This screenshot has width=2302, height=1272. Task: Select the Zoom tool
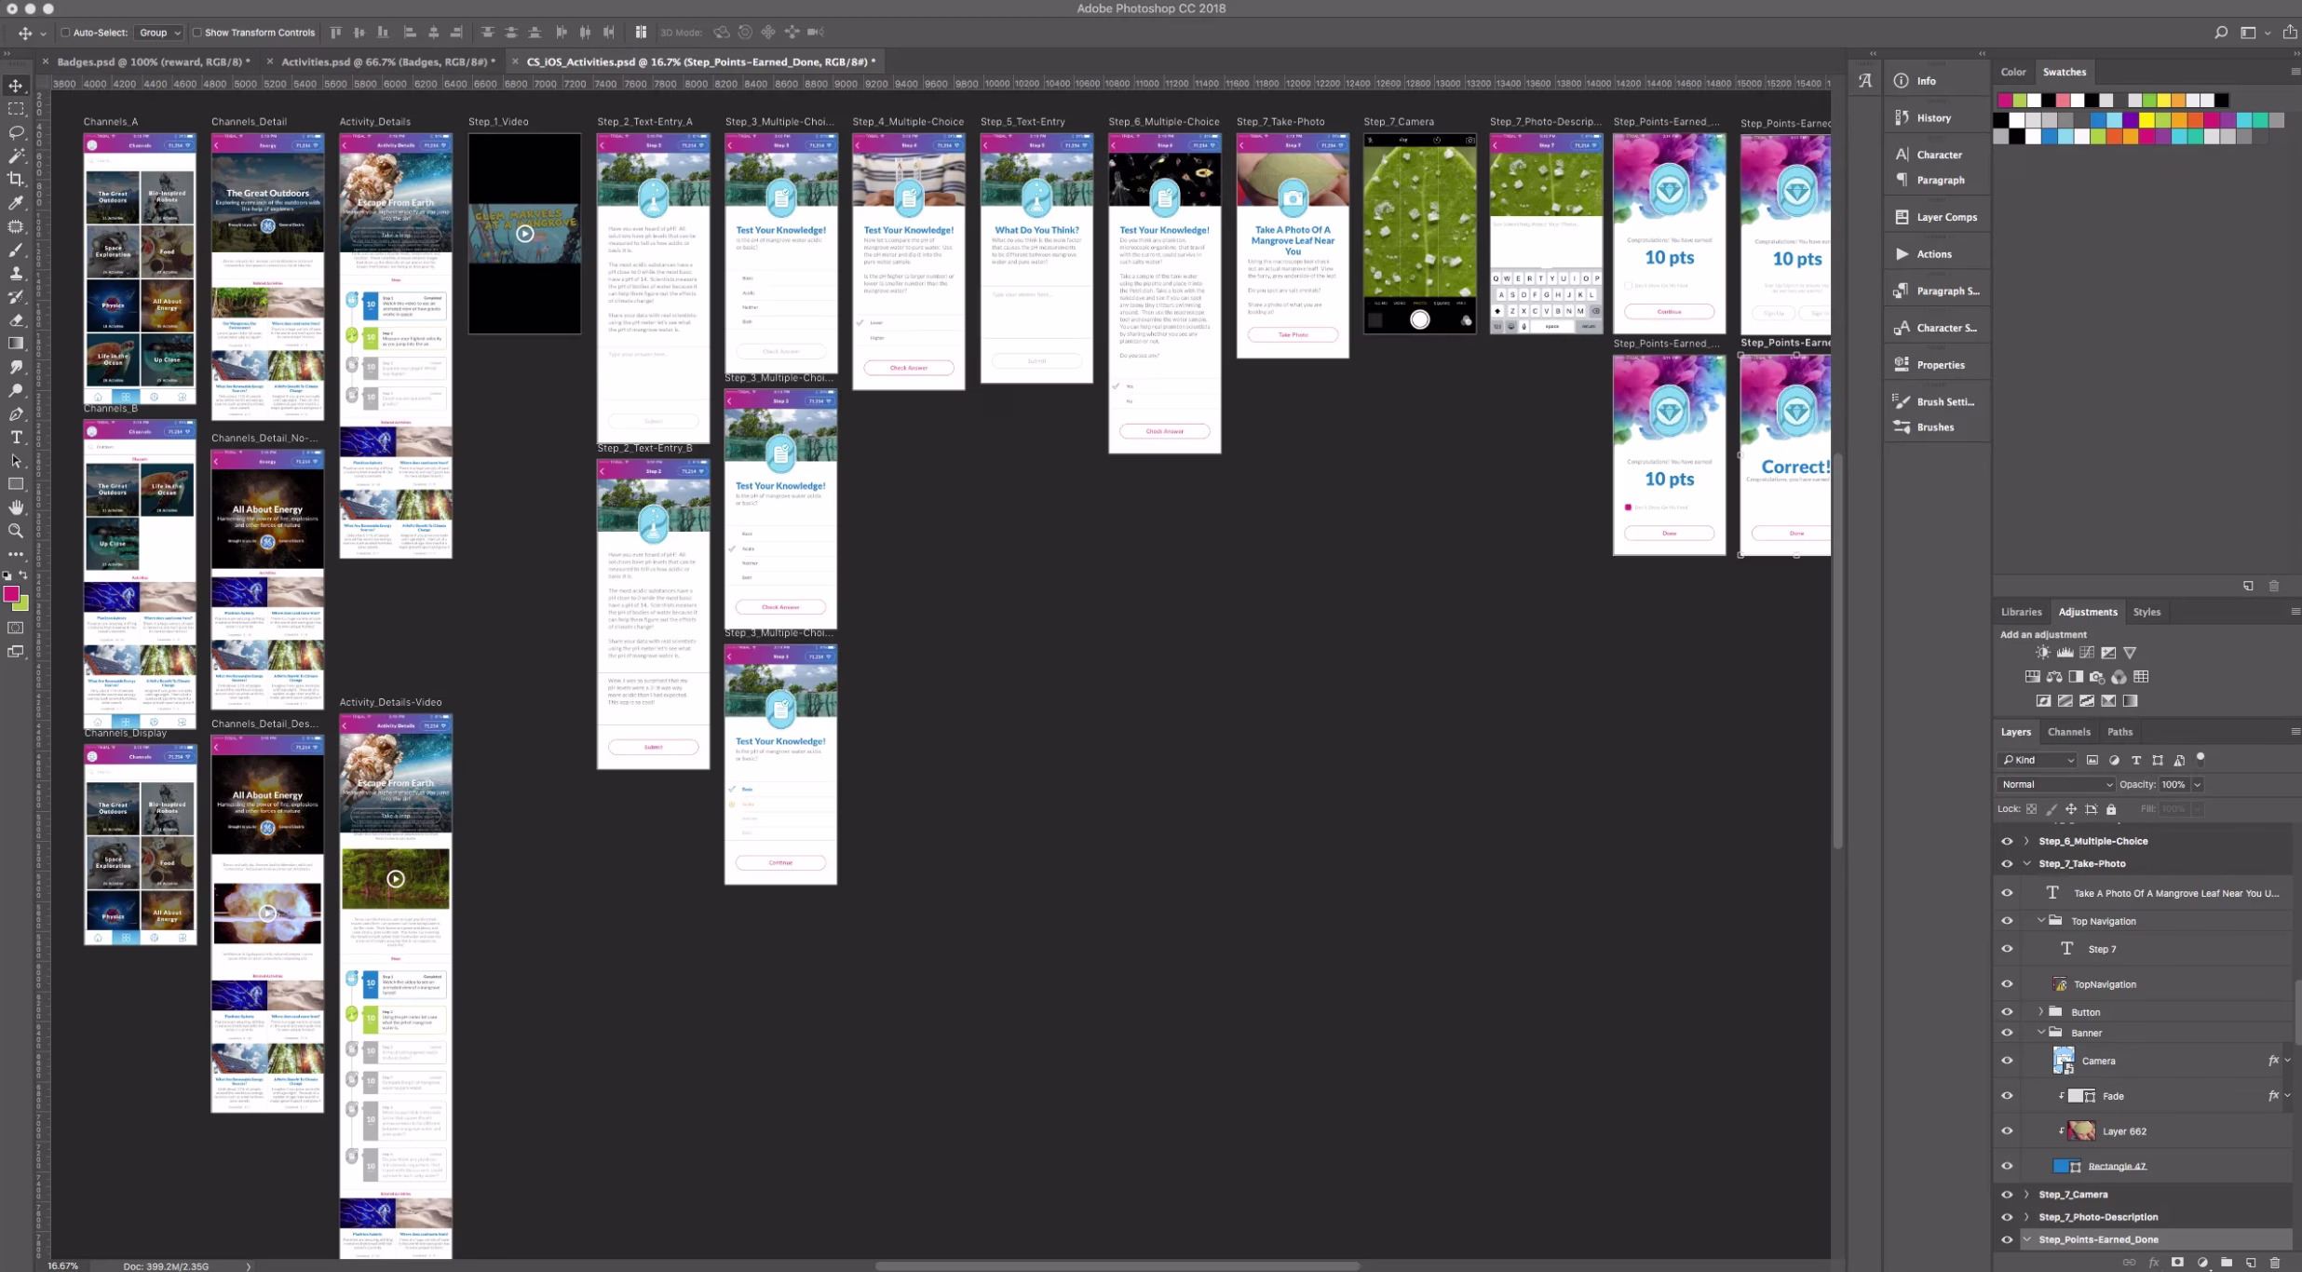point(16,531)
